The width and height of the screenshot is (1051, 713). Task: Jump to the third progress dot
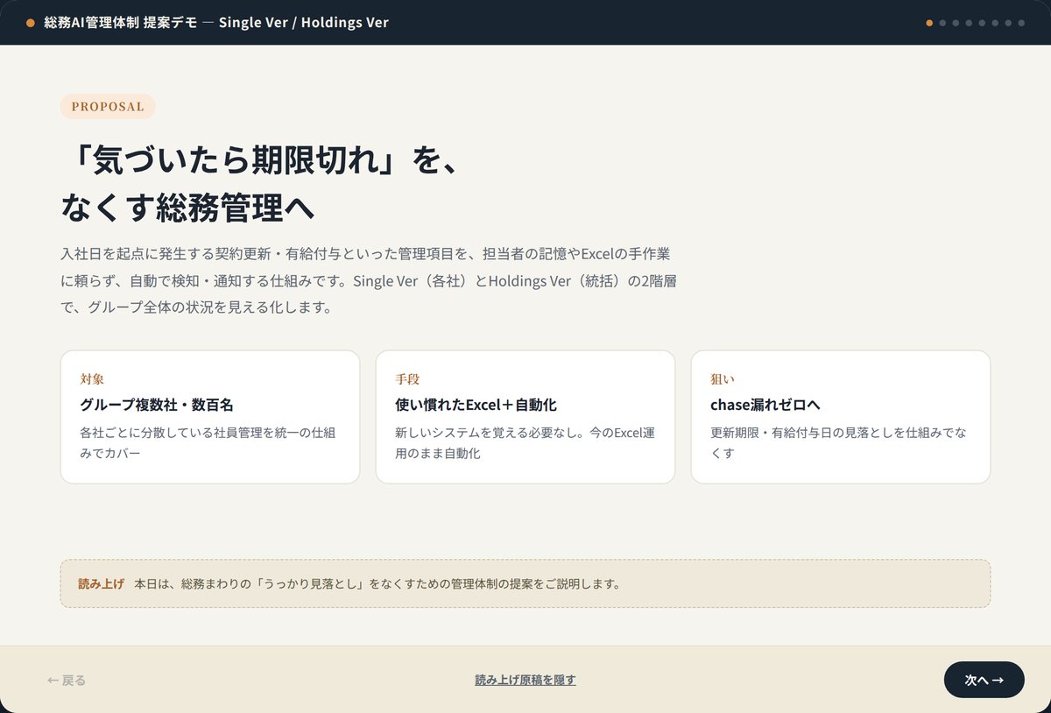click(x=956, y=23)
